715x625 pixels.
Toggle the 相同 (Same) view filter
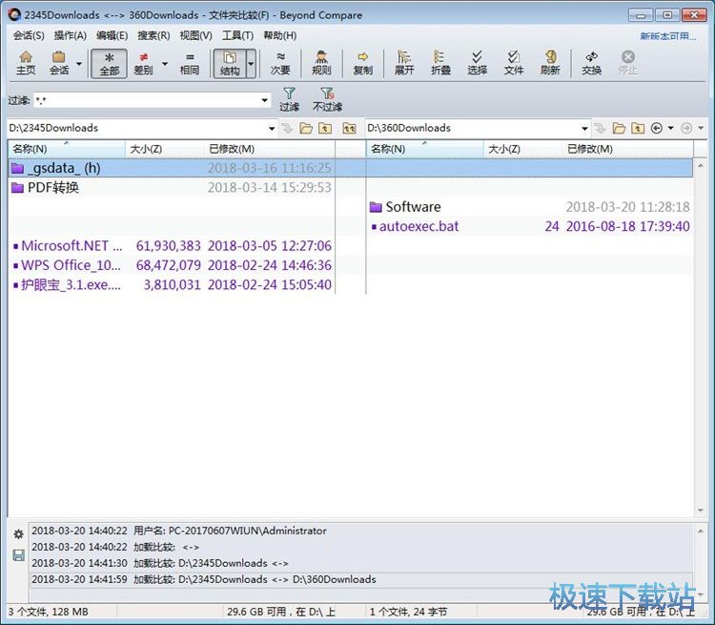[190, 63]
